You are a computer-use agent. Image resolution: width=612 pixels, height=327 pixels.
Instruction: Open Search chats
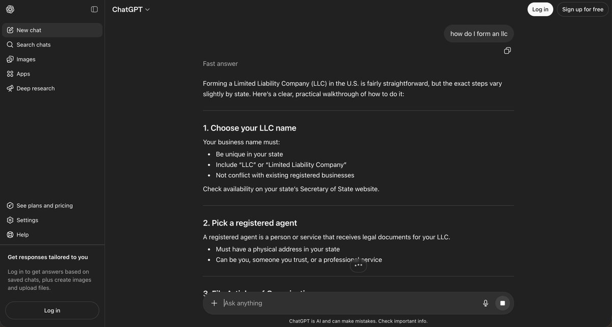coord(53,45)
